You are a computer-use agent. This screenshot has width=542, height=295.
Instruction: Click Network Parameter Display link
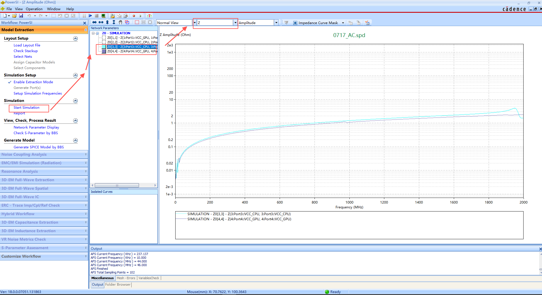tap(36, 127)
